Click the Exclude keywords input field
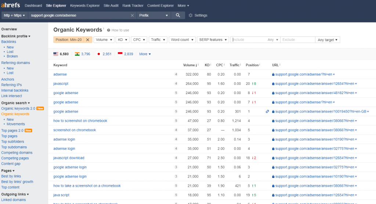The image size is (376, 204). coord(297,40)
